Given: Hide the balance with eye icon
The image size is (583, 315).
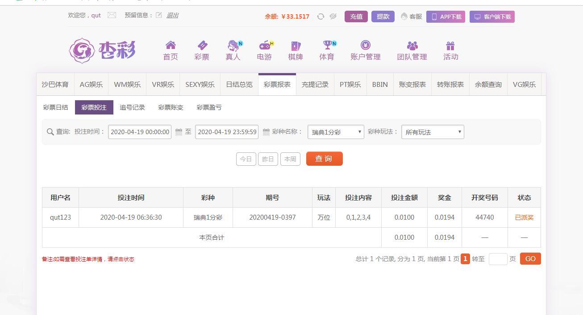Looking at the screenshot, I should (333, 16).
